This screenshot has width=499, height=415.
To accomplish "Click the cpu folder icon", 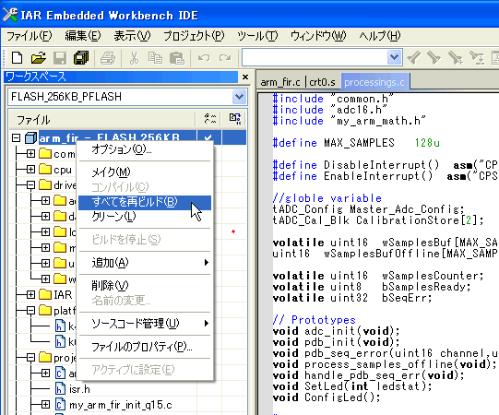I will [x=45, y=169].
